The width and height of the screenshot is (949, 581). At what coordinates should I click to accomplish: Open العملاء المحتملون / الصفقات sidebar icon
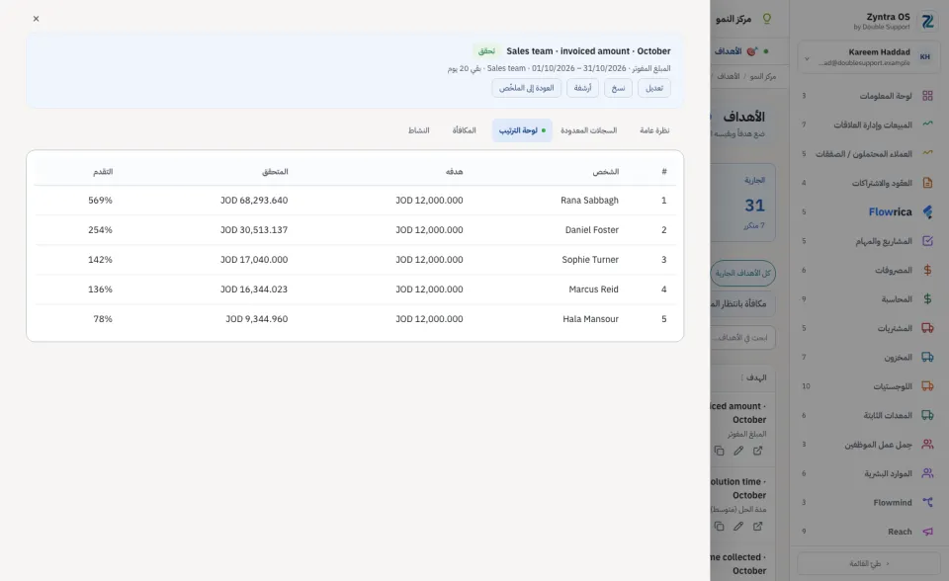(x=927, y=154)
